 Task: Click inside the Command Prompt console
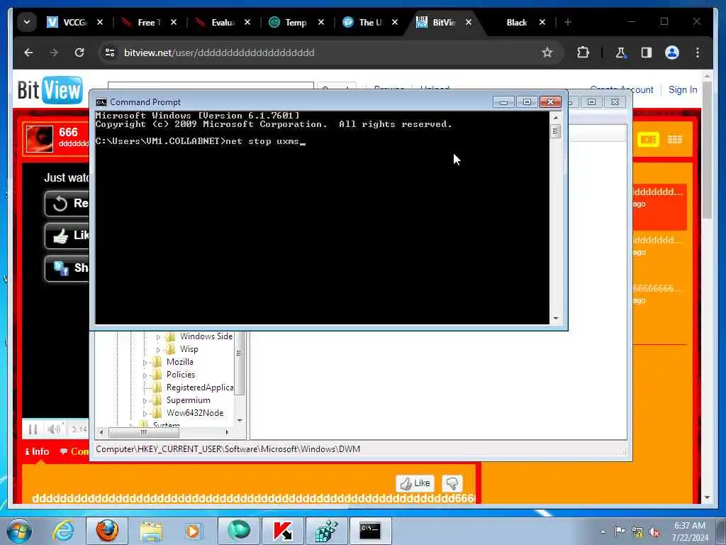(x=323, y=218)
